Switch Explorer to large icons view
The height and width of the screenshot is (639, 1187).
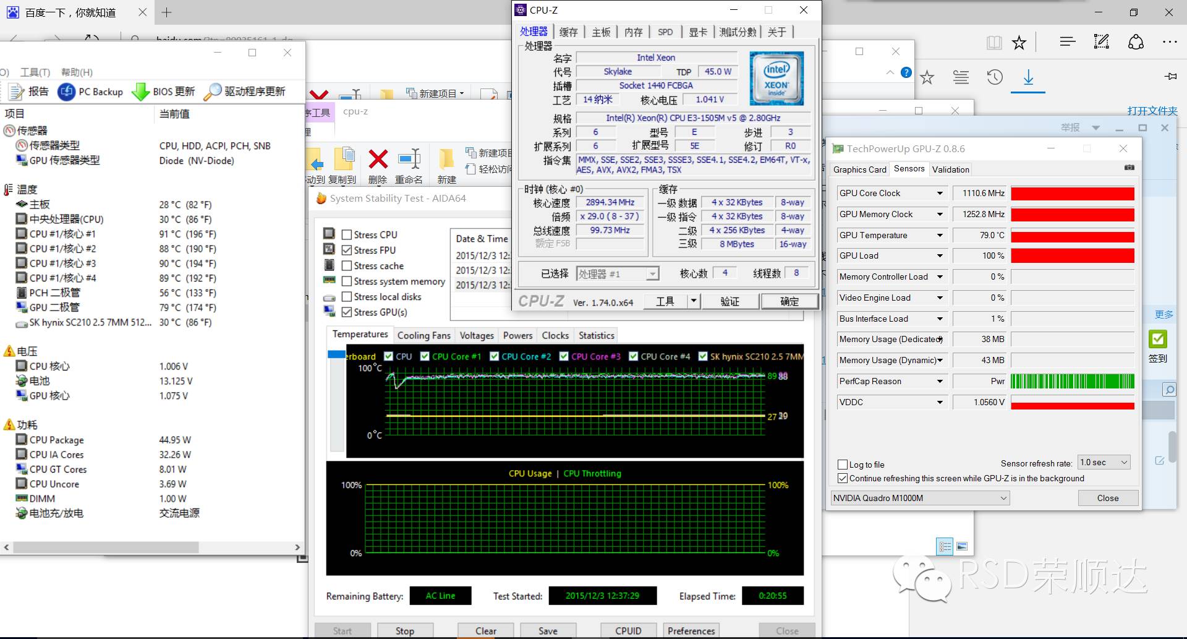[961, 546]
